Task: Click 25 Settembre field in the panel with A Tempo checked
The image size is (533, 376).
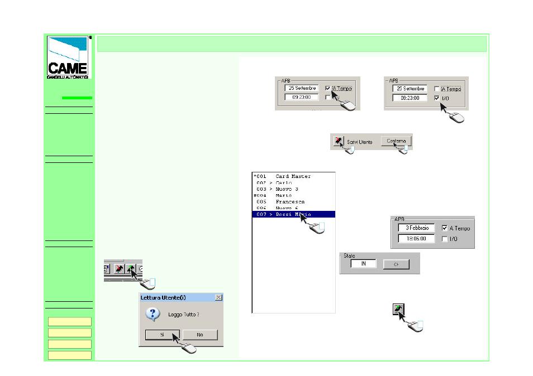Action: (302, 88)
